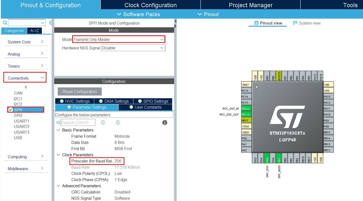
Task: Select pin PB12 on the chip
Action: (328, 150)
